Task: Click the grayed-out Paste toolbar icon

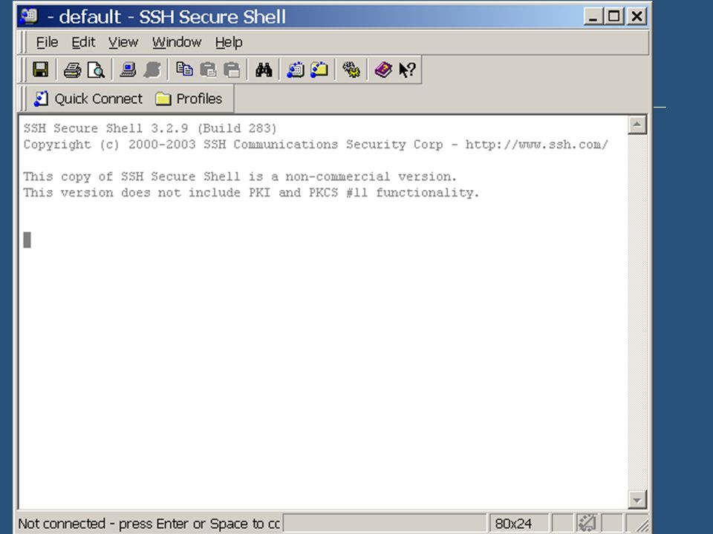Action: click(208, 70)
